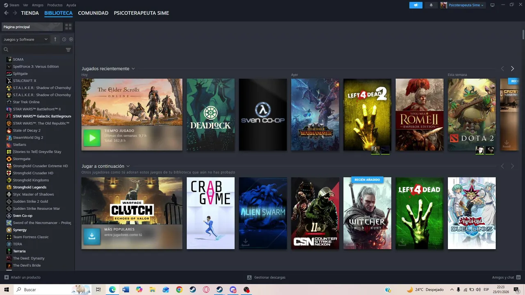Open Amigos y chat
525x295 pixels.
click(506, 277)
